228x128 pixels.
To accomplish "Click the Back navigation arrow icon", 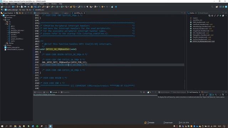I will 103,7.
